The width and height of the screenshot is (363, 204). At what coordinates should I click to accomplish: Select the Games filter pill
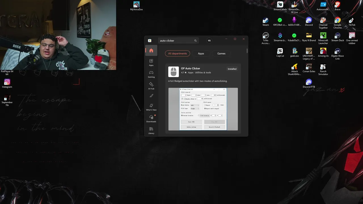click(221, 54)
